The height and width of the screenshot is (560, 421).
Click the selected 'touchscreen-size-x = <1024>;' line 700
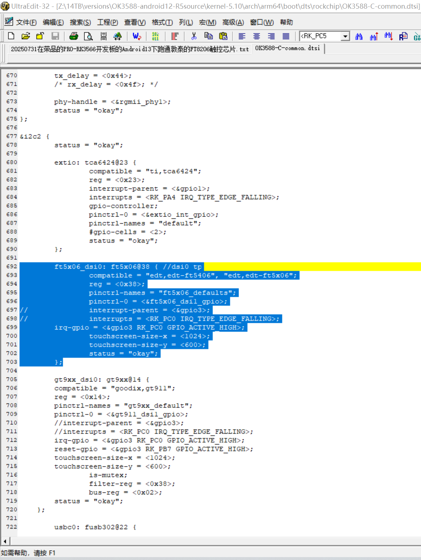click(x=149, y=336)
